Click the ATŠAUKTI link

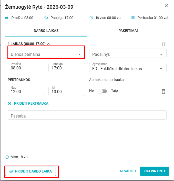tap(128, 171)
